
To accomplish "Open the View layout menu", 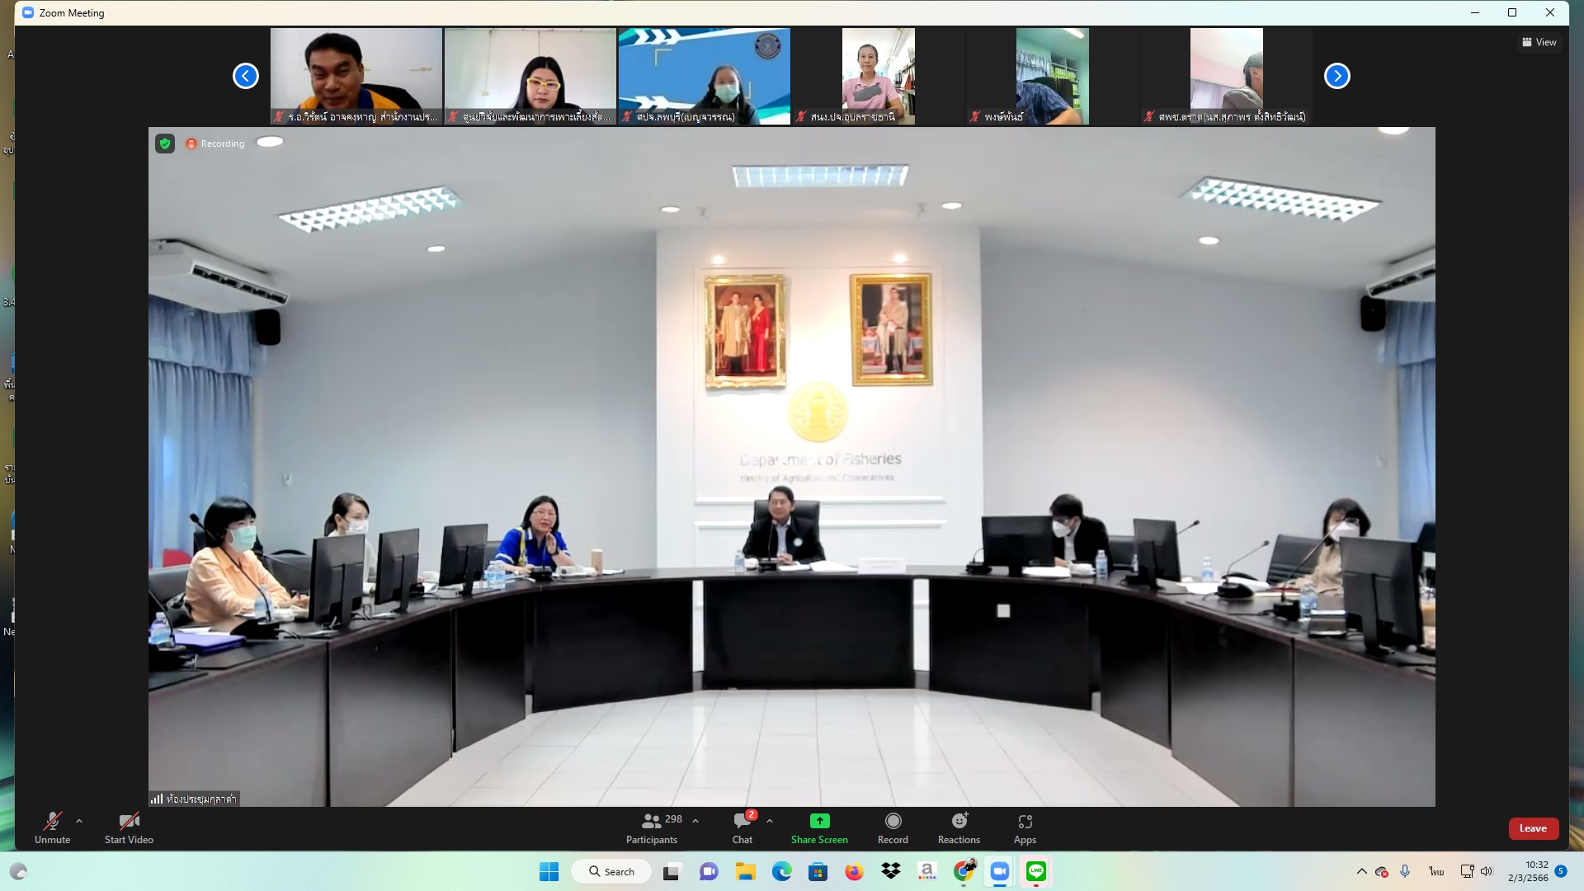I will (1539, 42).
